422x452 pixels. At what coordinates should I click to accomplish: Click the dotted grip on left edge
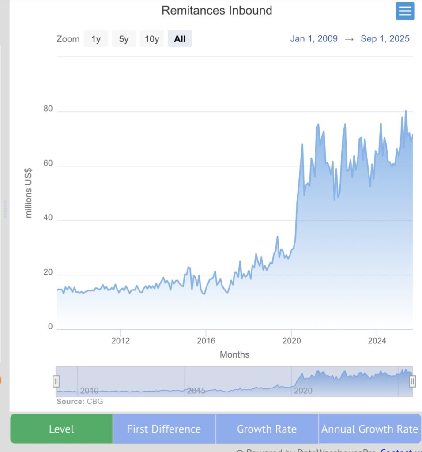5,209
